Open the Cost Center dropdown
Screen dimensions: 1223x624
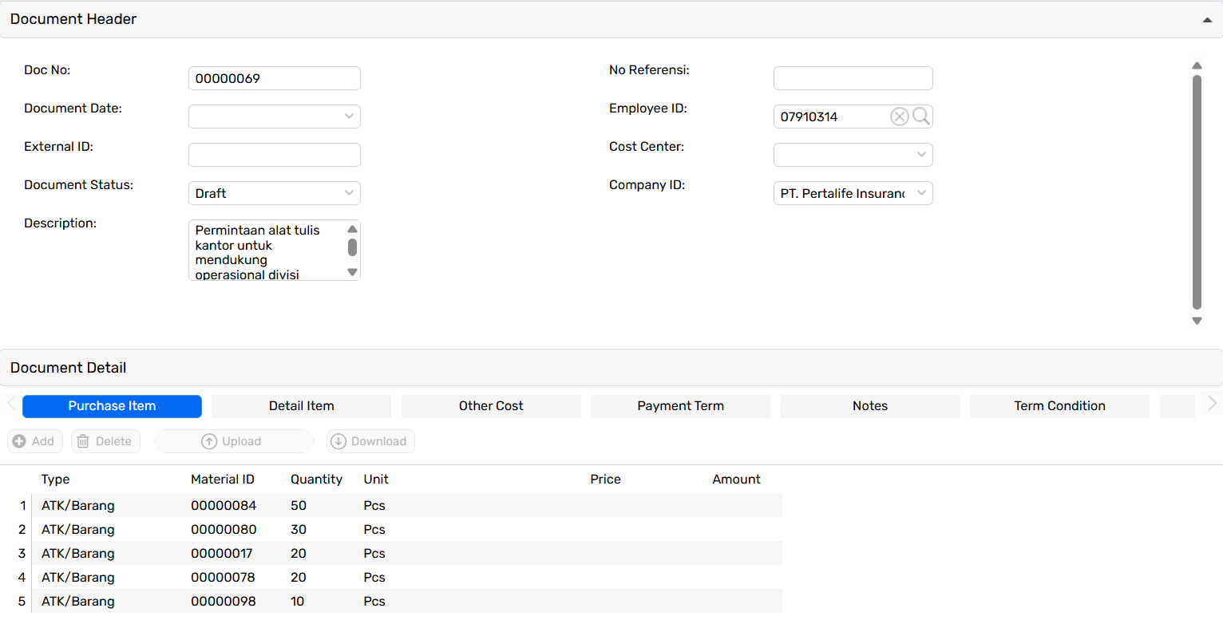click(921, 155)
